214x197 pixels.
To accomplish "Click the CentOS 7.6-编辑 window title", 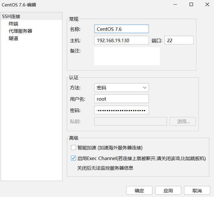I will [19, 5].
